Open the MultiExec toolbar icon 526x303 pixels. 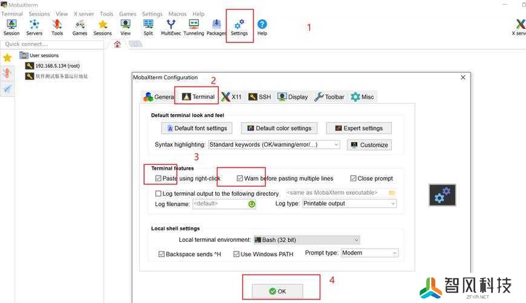pyautogui.click(x=171, y=27)
